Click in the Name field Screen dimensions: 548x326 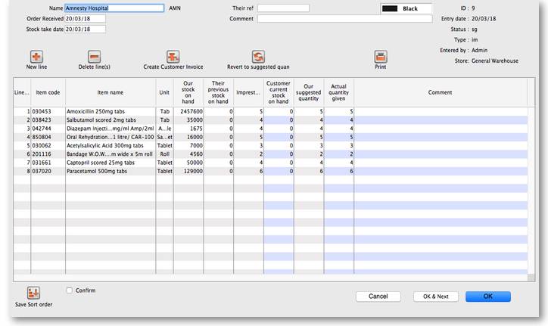click(x=114, y=8)
